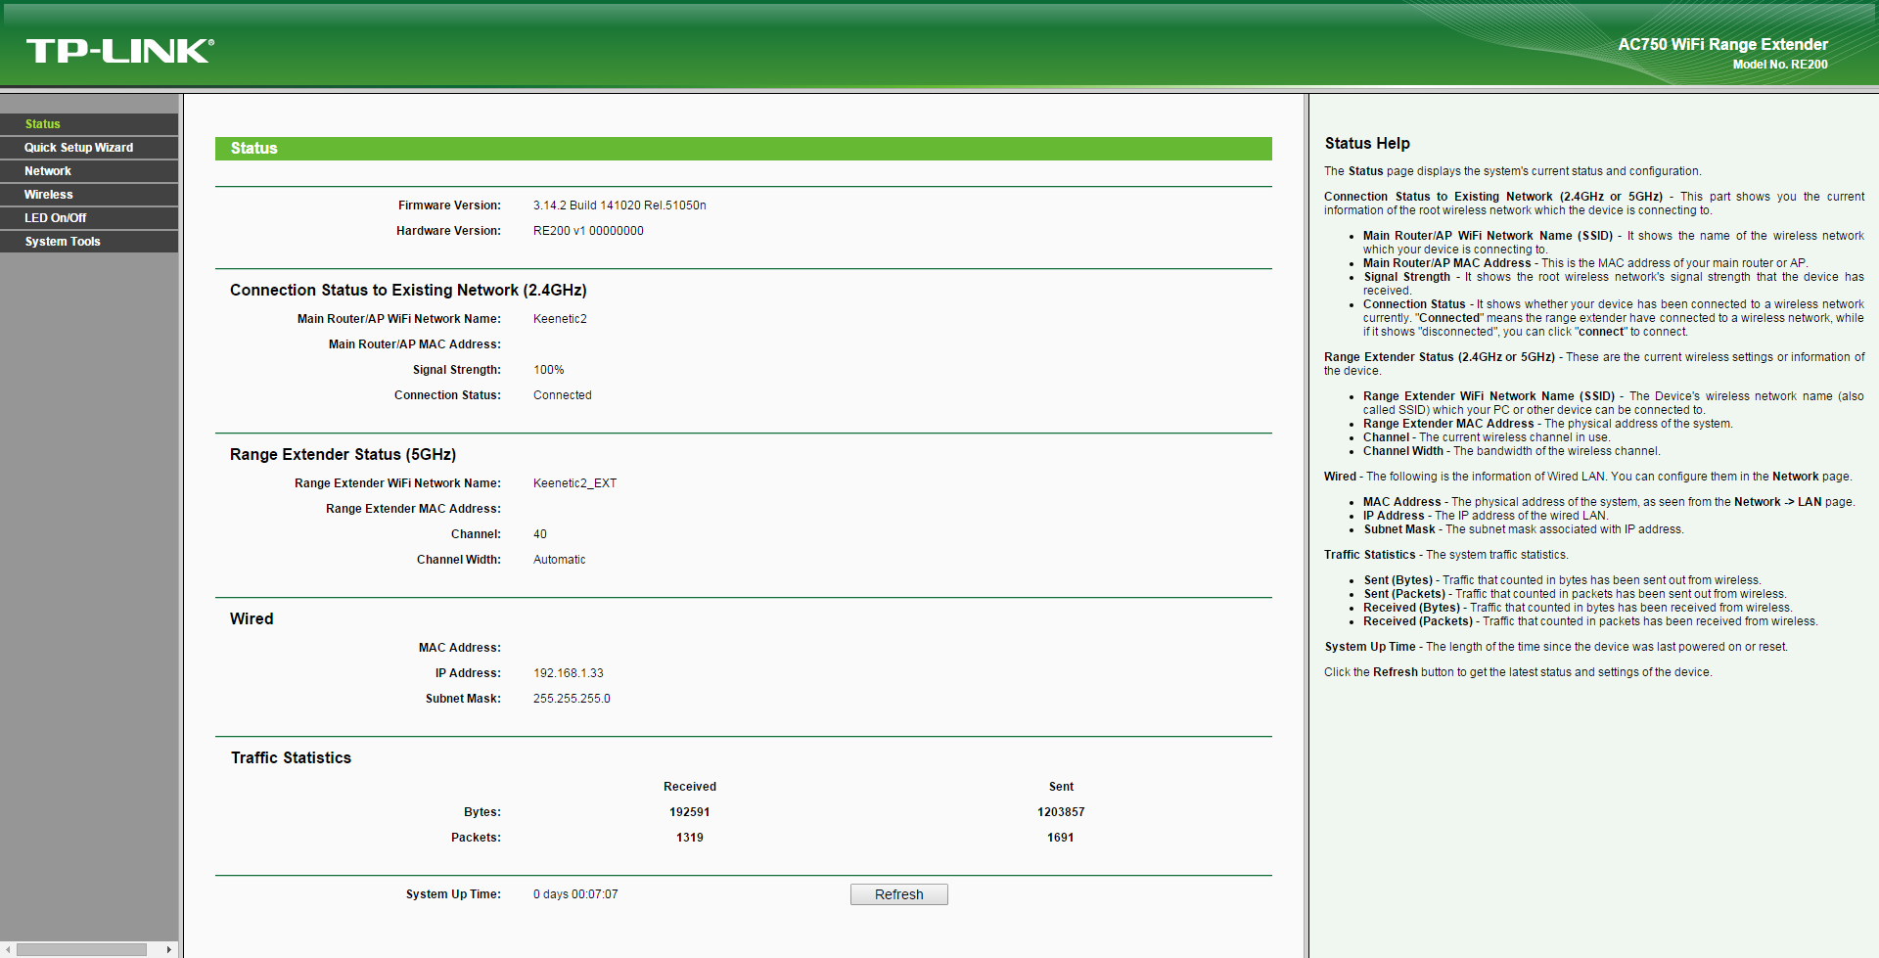
Task: Click the AC750 WiFi Range Extender title
Action: pos(1721,45)
